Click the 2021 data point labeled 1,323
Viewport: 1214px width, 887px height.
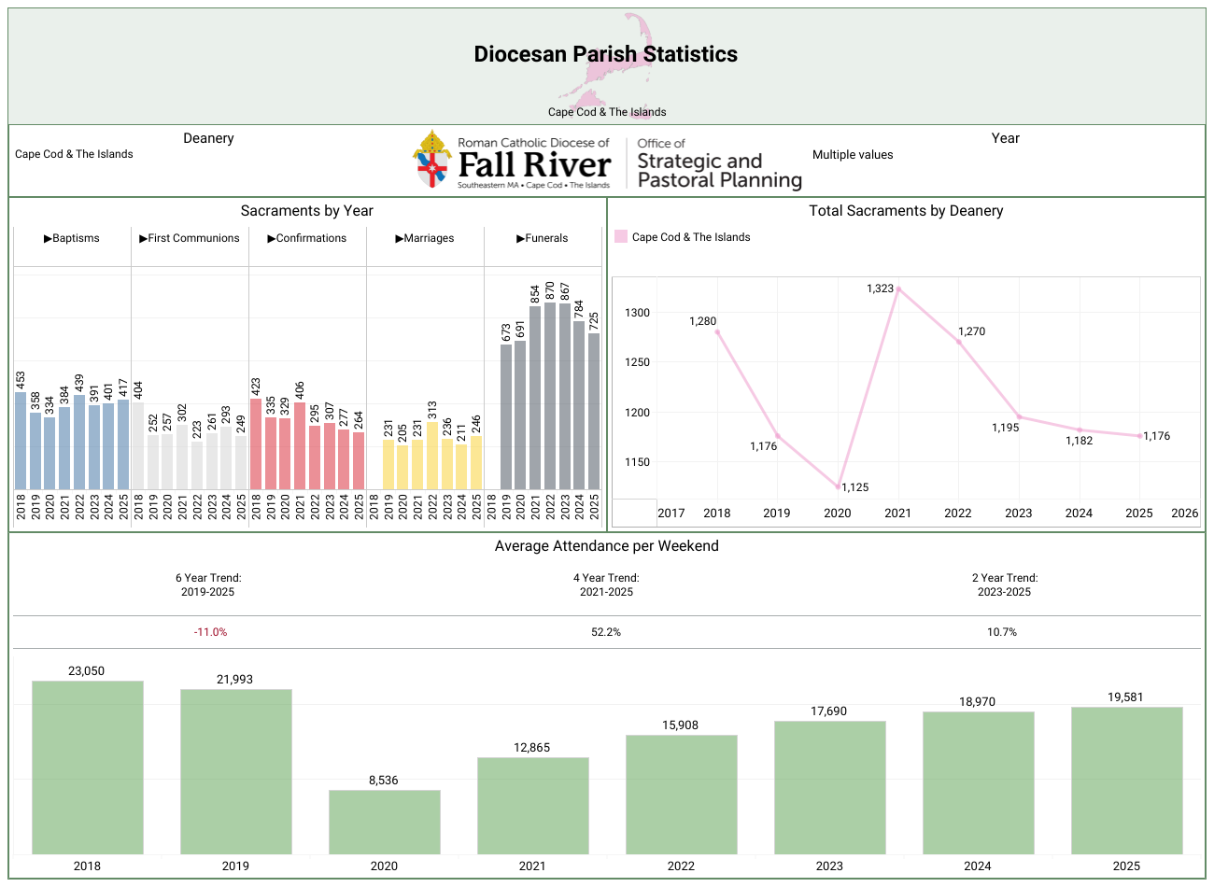pos(898,289)
